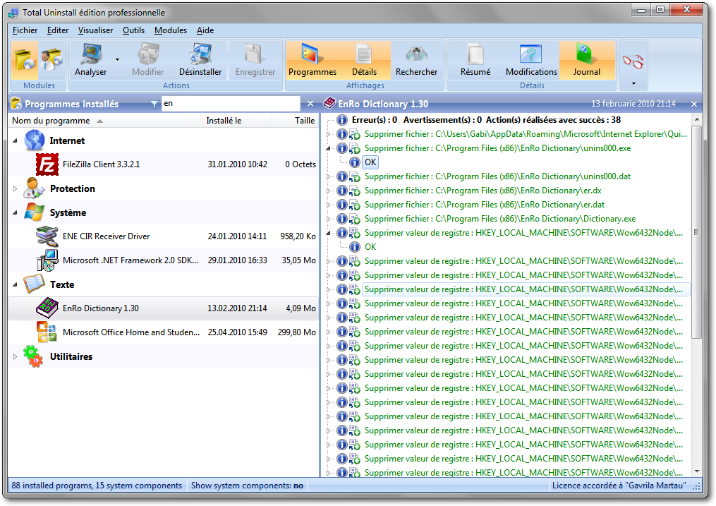Clear the program search filter

[x=310, y=104]
